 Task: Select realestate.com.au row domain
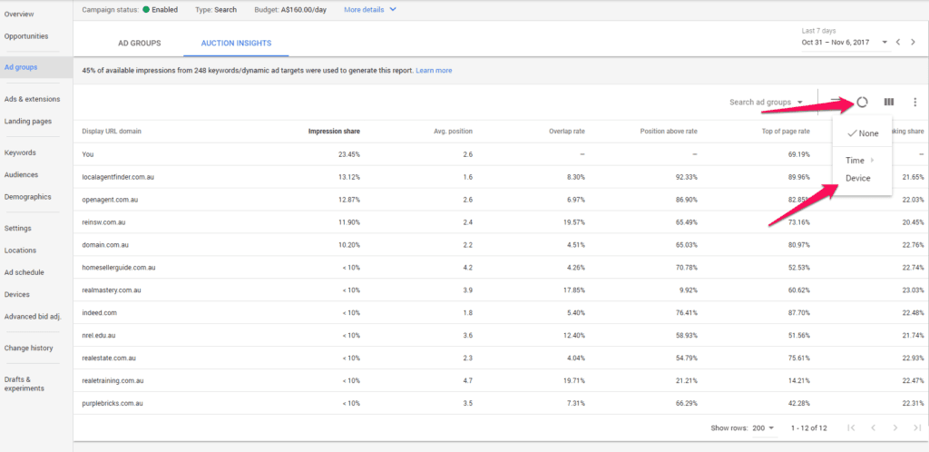tap(111, 359)
